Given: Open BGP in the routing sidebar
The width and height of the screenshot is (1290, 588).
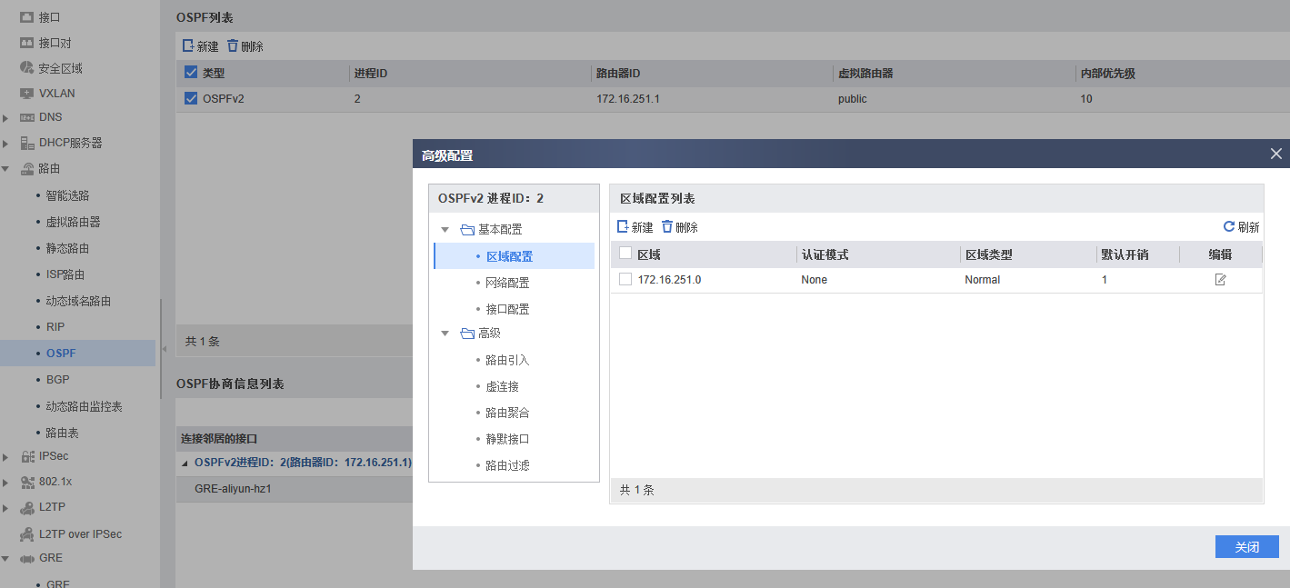Looking at the screenshot, I should (x=57, y=379).
